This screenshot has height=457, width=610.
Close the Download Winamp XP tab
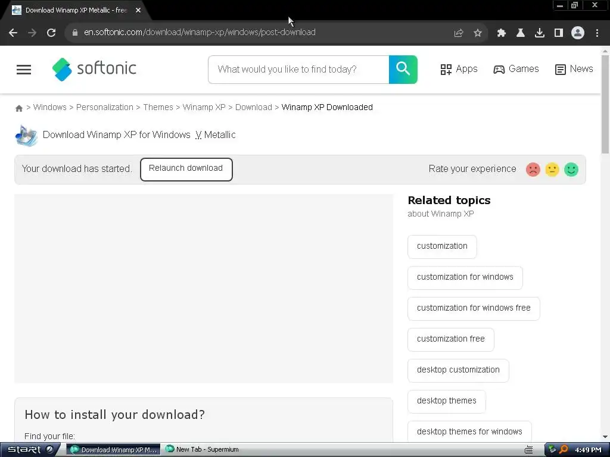[138, 11]
